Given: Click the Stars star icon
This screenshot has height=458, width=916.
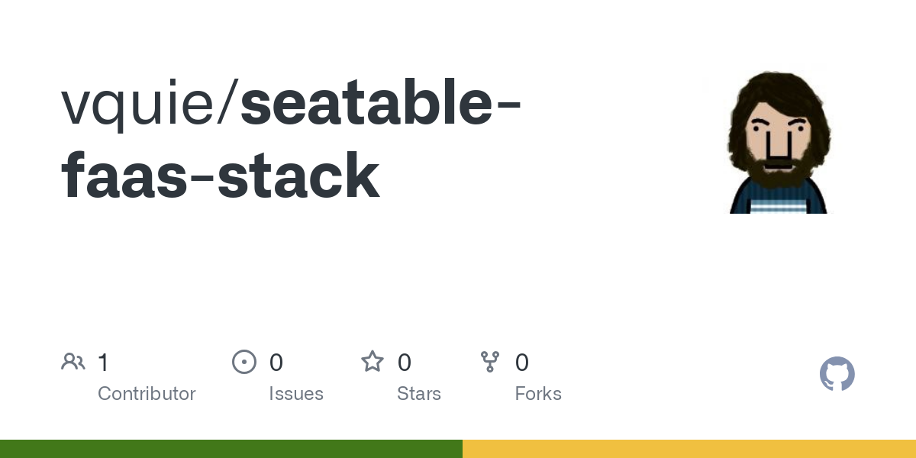Looking at the screenshot, I should pyautogui.click(x=373, y=362).
